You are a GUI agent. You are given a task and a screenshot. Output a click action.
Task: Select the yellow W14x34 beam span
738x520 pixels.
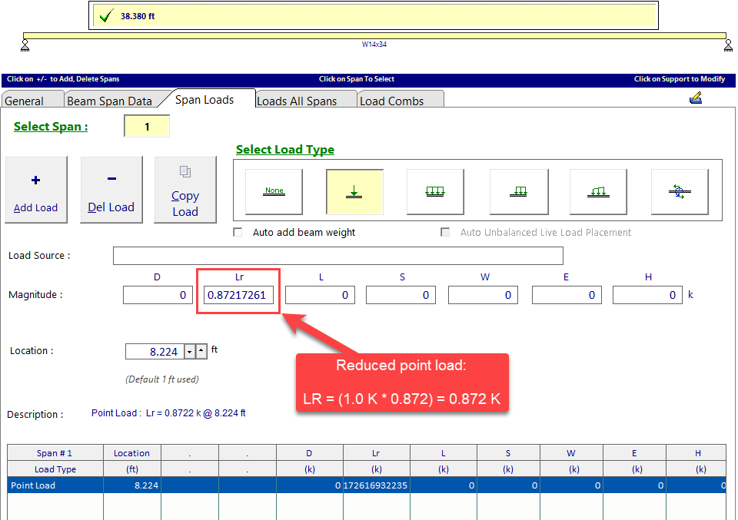[374, 36]
